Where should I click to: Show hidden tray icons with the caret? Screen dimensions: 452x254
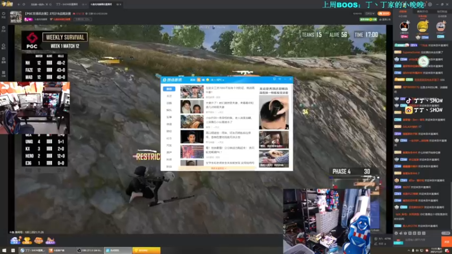pos(408,251)
